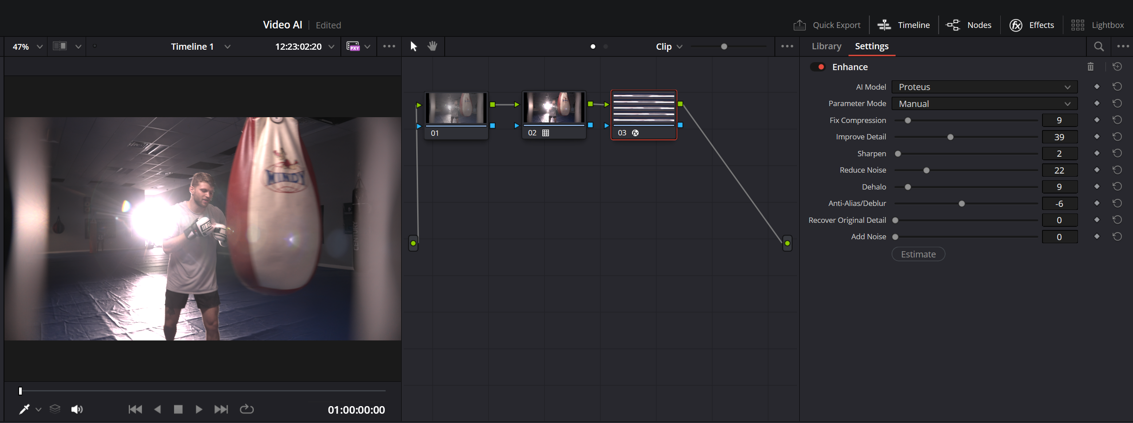Toggle the proxy playback icon
The image size is (1133, 423).
point(353,46)
